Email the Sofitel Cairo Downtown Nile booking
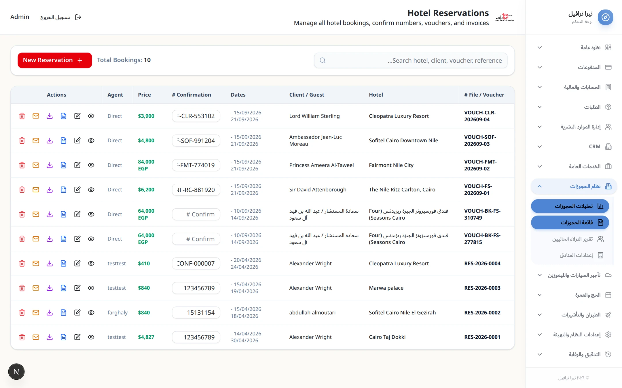622x388 pixels. point(36,141)
